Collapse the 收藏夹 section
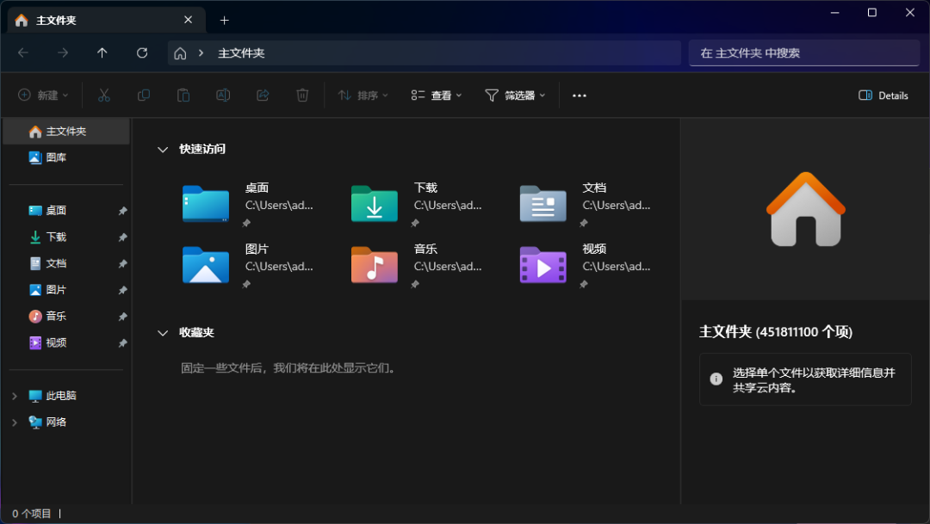 point(163,333)
